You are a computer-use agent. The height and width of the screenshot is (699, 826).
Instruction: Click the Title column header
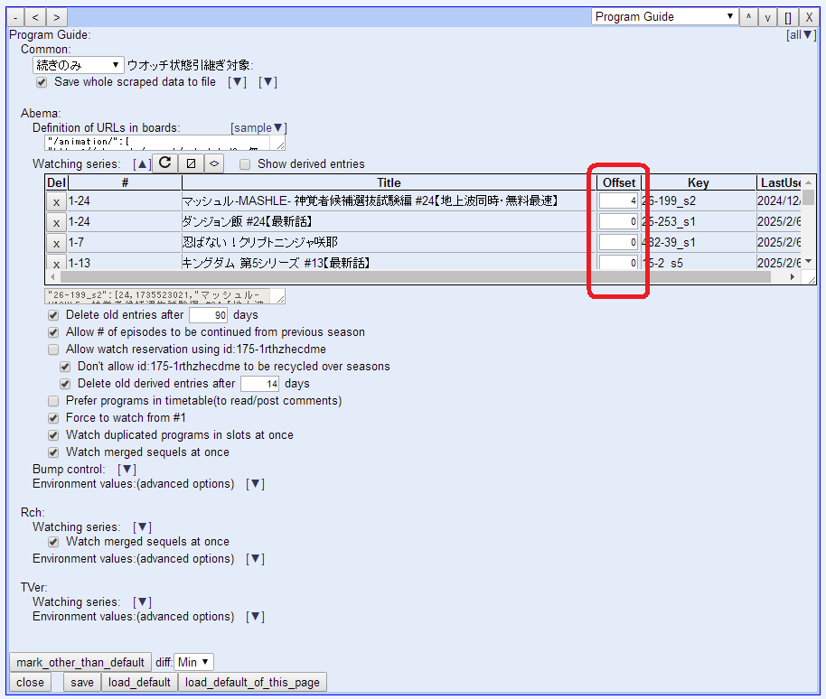point(389,182)
